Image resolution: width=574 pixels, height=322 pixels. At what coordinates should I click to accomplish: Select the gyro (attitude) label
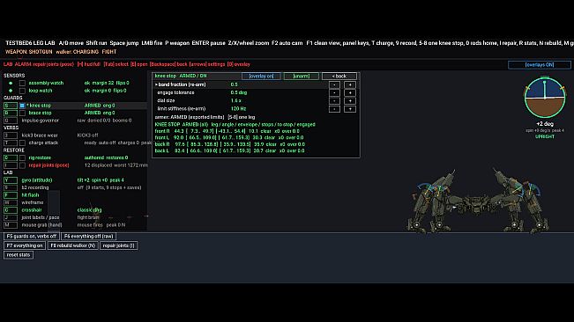click(37, 180)
